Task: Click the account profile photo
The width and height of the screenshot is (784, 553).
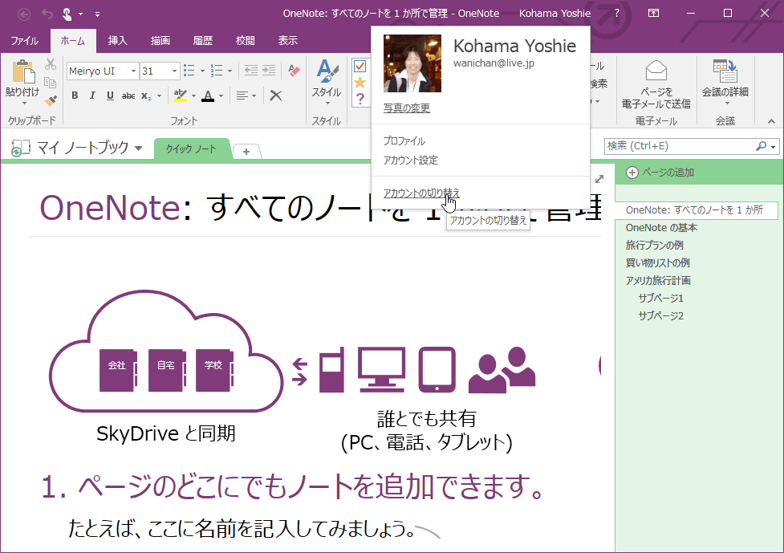Action: [x=412, y=63]
